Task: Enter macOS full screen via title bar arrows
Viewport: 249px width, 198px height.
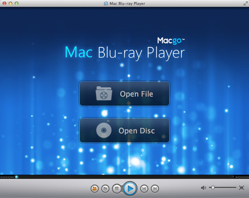Action: click(x=245, y=3)
